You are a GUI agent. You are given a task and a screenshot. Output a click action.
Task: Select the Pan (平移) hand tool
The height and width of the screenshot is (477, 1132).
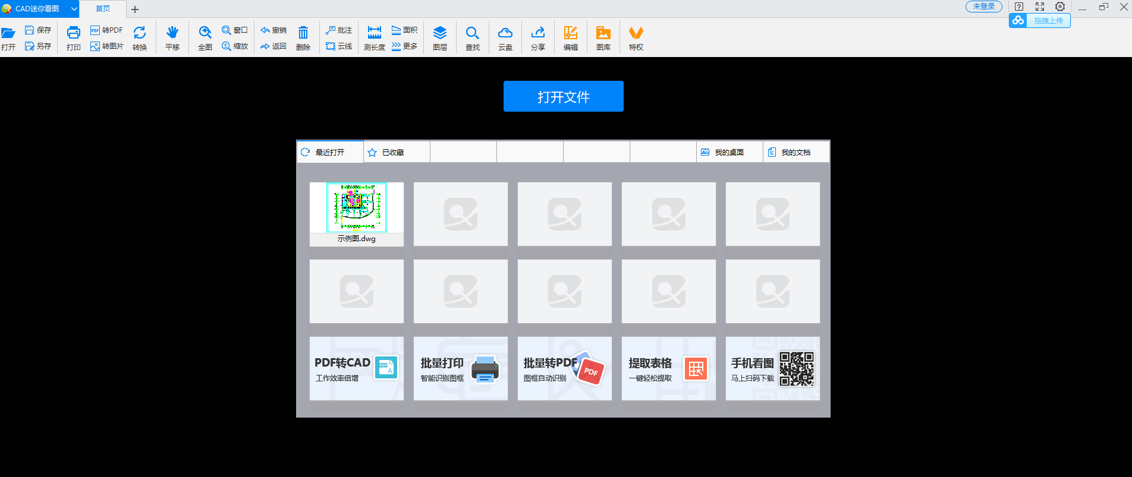[x=172, y=33]
